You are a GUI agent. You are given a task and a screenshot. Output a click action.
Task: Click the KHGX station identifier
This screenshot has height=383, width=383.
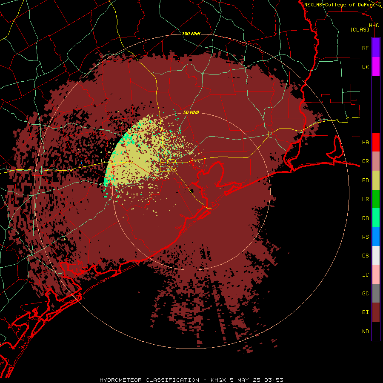[x=218, y=380]
